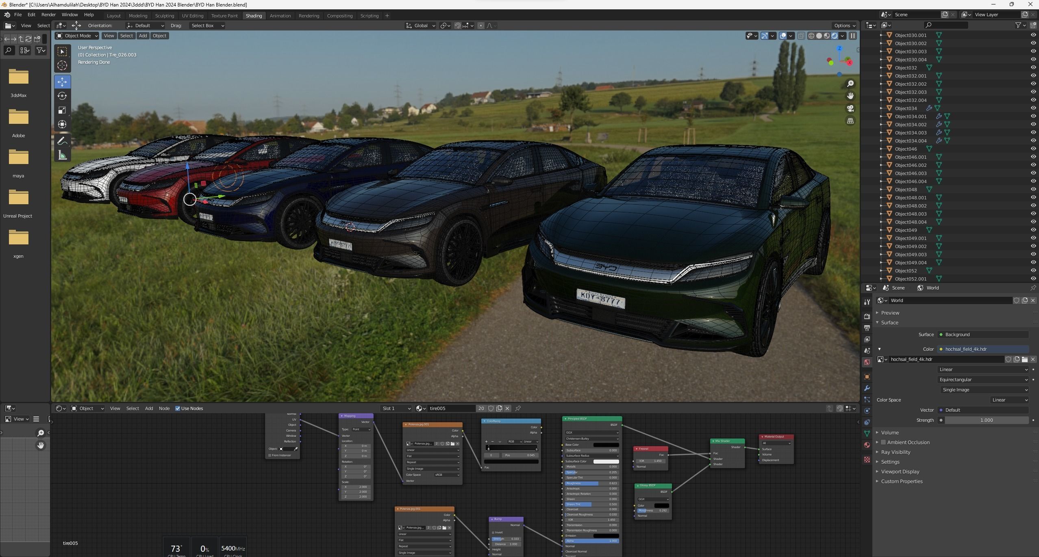Toggle X-ray display in viewport header
The width and height of the screenshot is (1039, 557).
801,36
